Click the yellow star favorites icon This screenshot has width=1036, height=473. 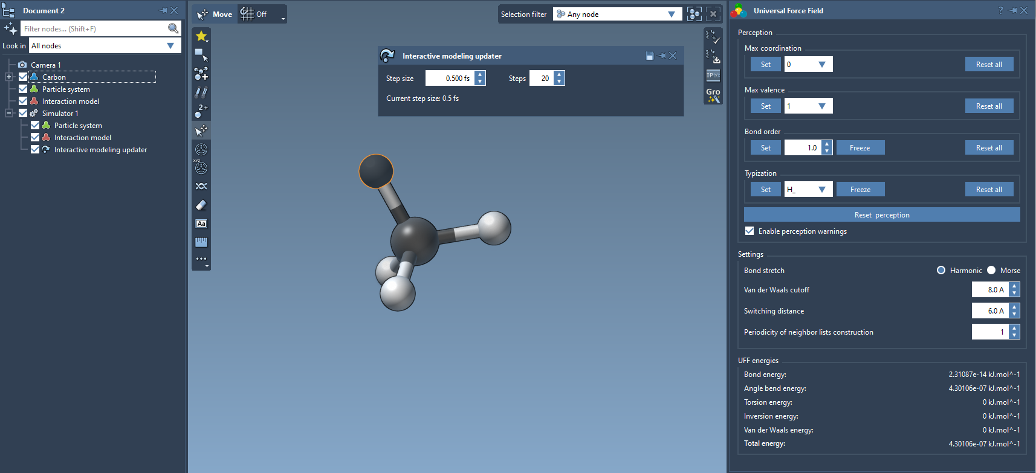[x=201, y=36]
